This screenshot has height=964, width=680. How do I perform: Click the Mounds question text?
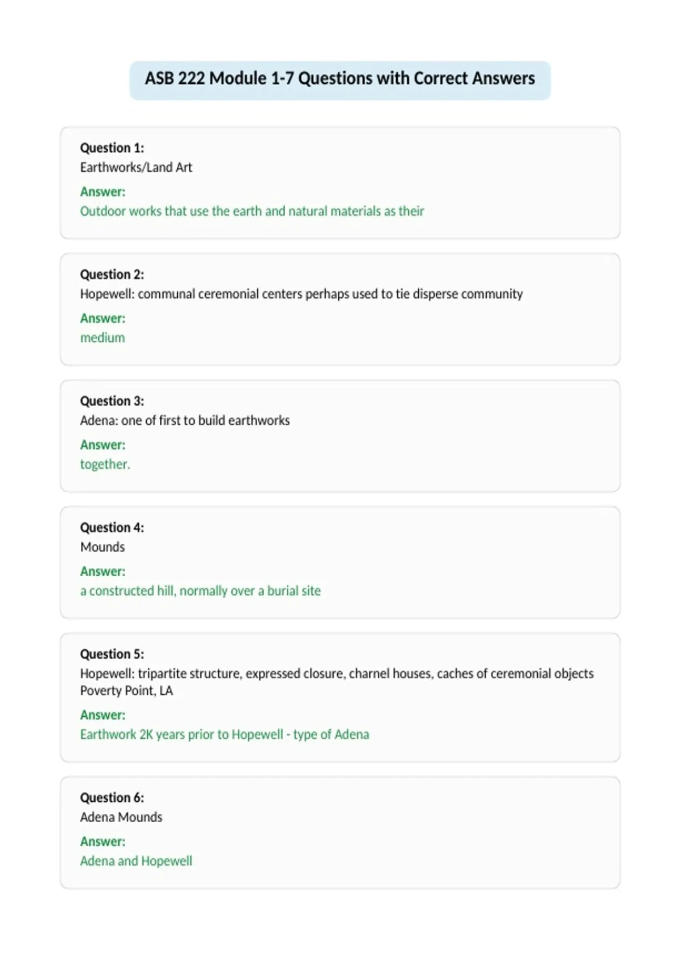coord(103,547)
